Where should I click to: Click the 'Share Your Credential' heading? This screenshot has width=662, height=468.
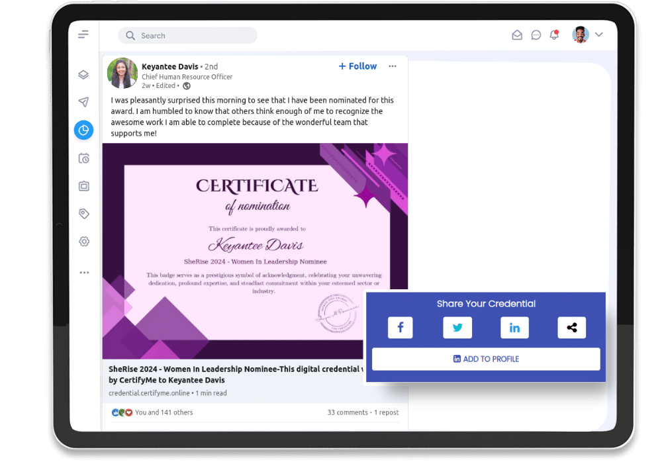[x=486, y=303]
